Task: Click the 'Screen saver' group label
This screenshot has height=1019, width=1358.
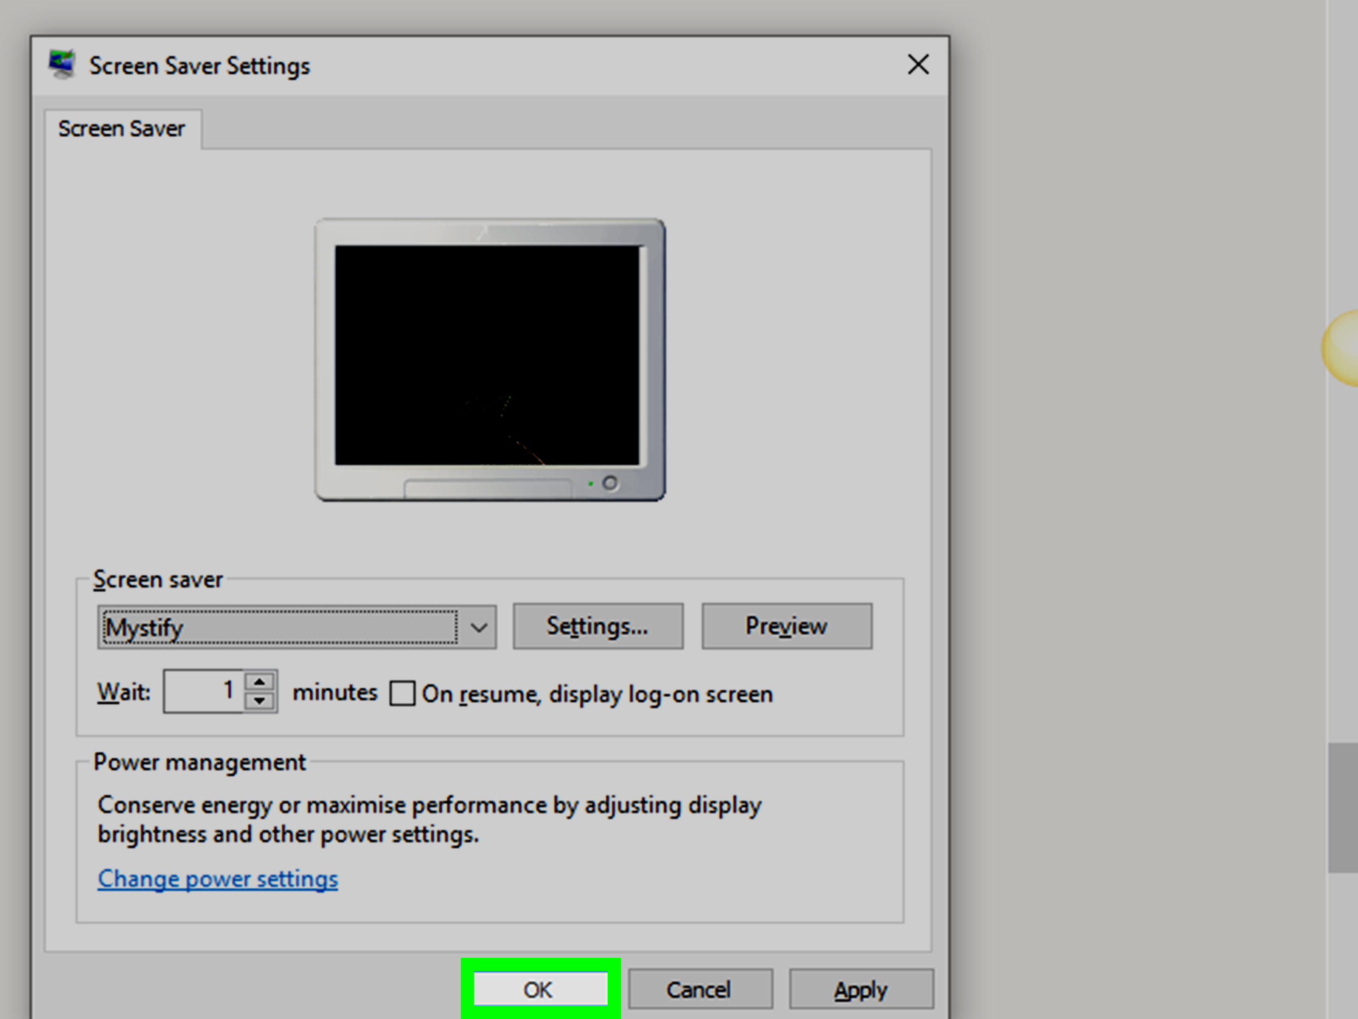Action: point(158,580)
